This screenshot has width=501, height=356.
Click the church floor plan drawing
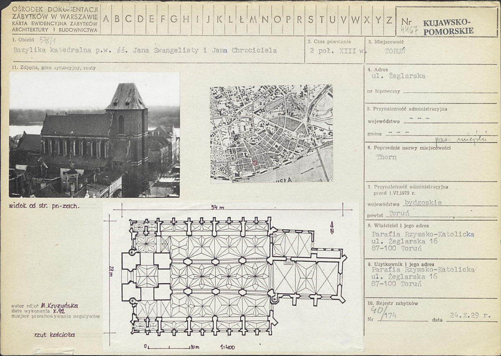point(232,277)
